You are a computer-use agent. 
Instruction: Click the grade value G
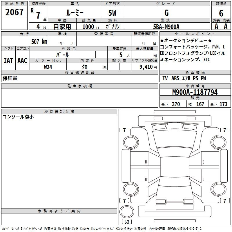166,13
